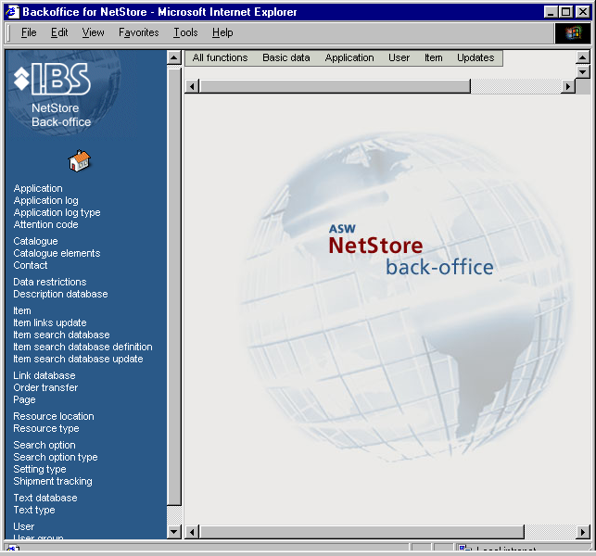Click the IBS NetStore logo
Screen dimensions: 596x556
(x=53, y=95)
